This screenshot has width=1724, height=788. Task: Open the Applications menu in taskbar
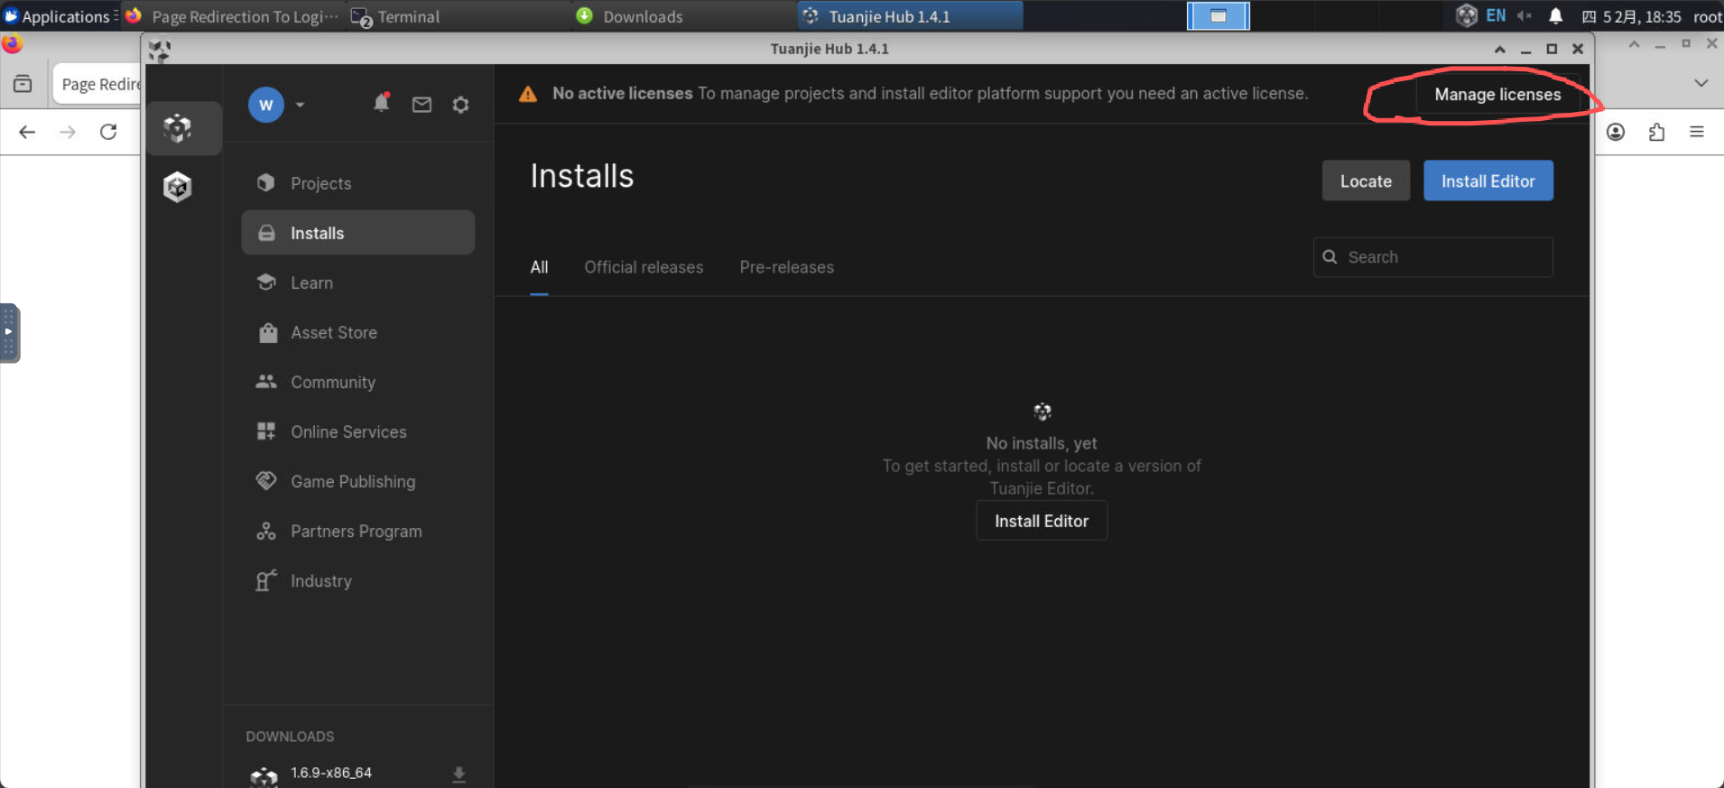pos(60,16)
